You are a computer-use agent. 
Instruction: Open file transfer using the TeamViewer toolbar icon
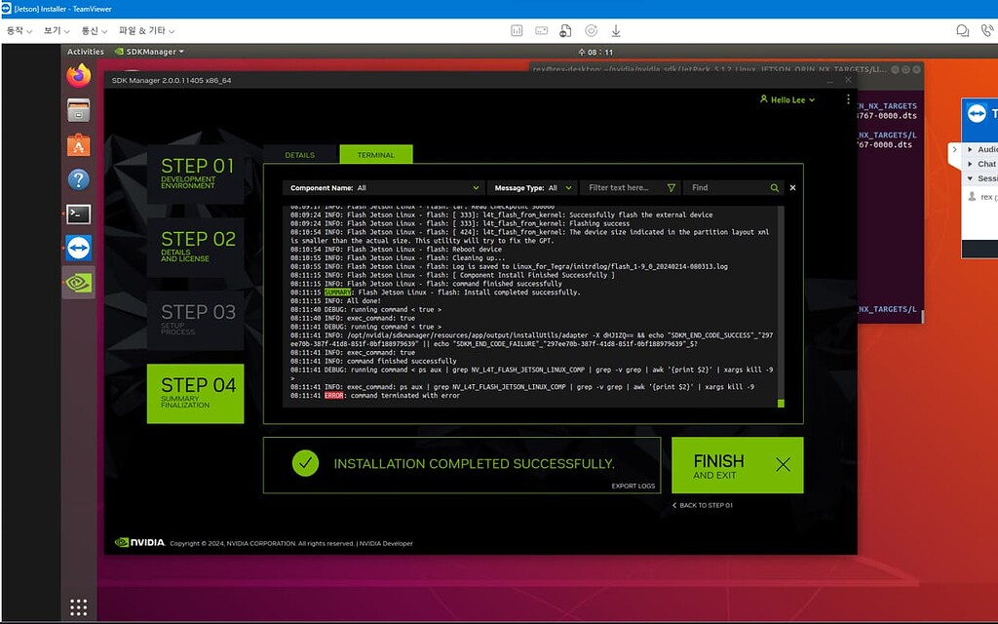pos(566,30)
